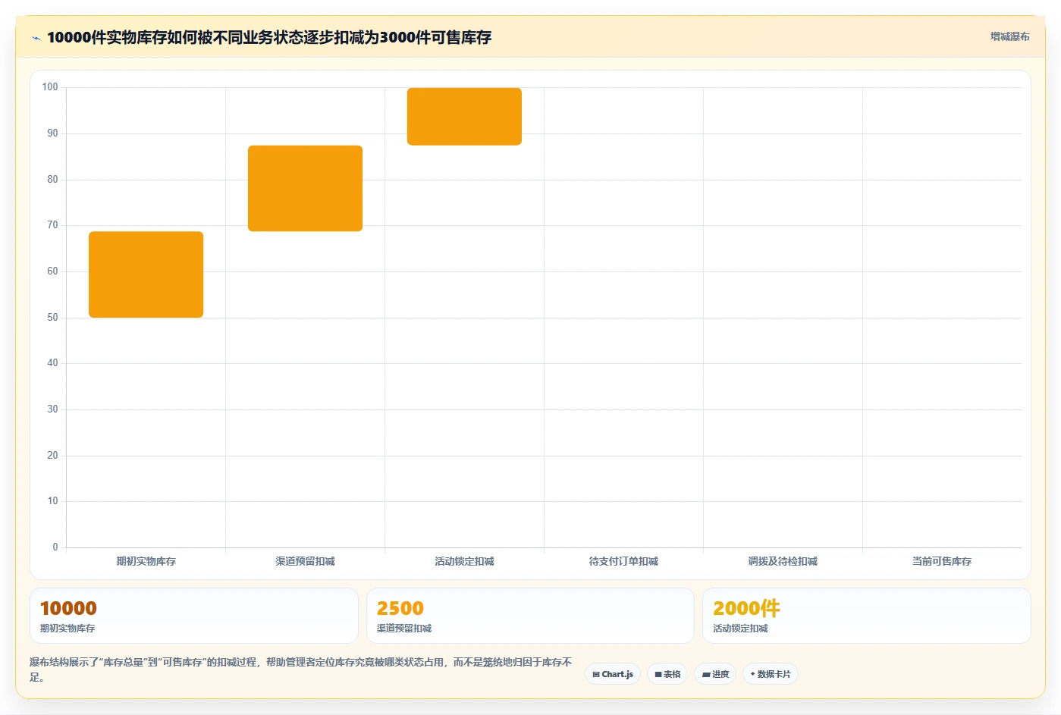Click the 活动锁定扣减 x-axis label

tap(465, 561)
